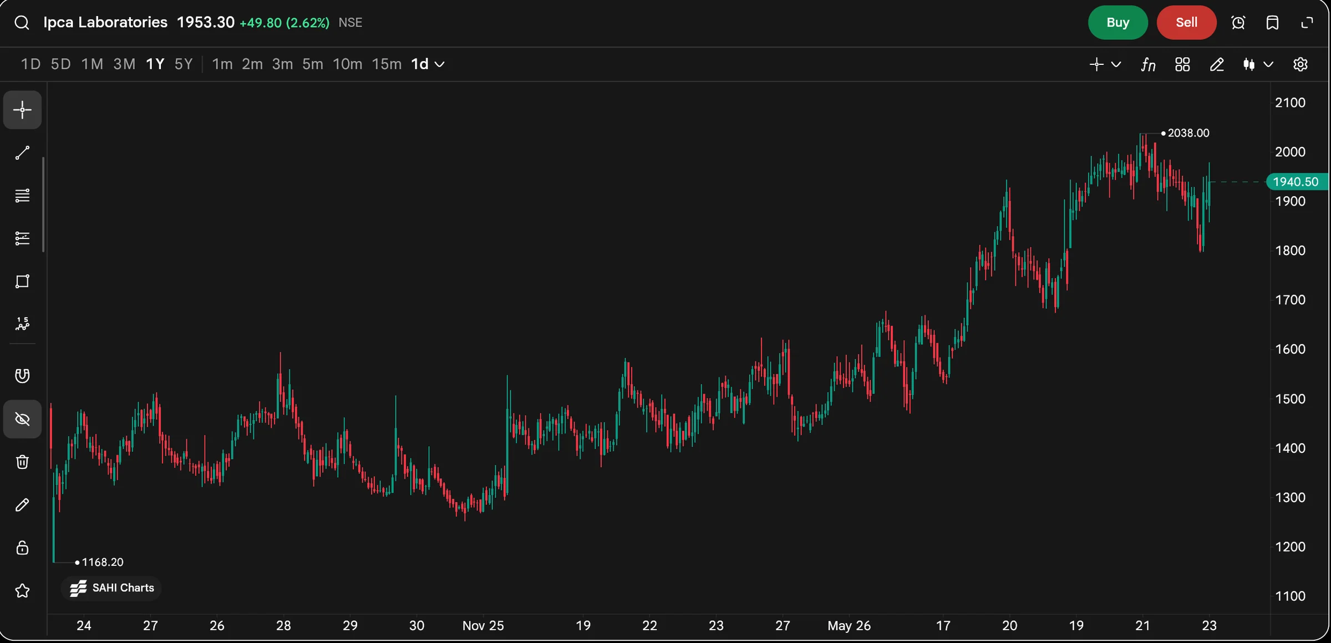Image resolution: width=1331 pixels, height=643 pixels.
Task: Set interval to 10m
Action: (x=348, y=64)
